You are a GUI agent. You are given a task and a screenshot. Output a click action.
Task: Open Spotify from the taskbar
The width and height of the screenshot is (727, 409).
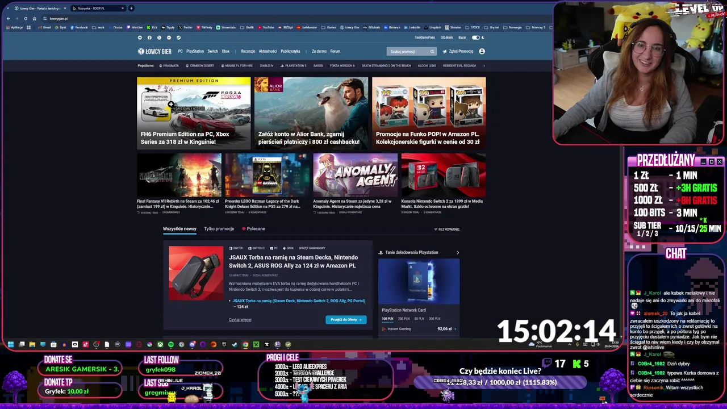coord(171,344)
